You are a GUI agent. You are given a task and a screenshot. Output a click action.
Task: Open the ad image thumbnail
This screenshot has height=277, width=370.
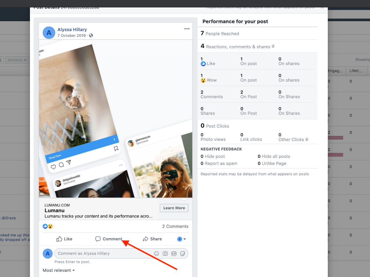115,119
